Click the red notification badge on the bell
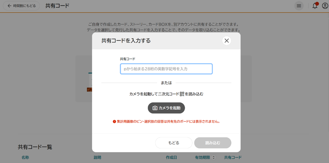329x163 pixels. (x=317, y=3)
